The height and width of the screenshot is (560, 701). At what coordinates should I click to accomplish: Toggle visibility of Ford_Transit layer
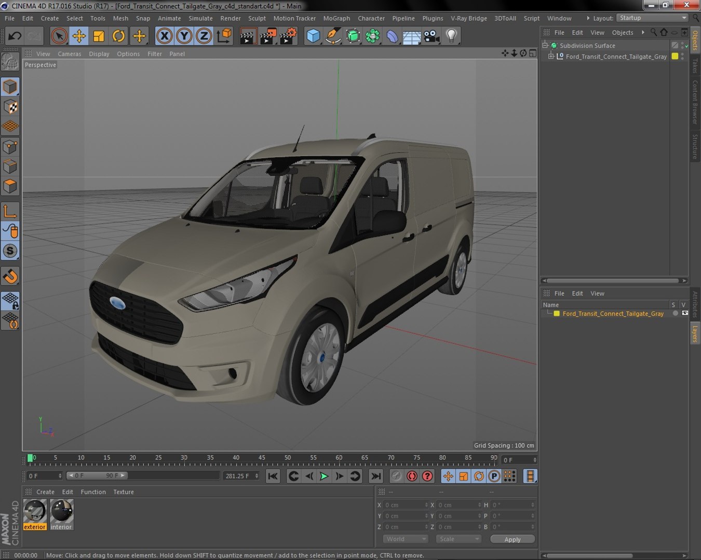pos(685,313)
